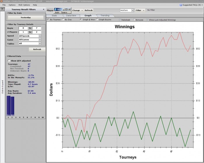Click the No Filter status text
Image resolution: width=204 pixels, height=163 pixels.
coord(151,10)
